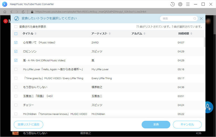Navigate back with the left arrow
This screenshot has width=216, height=137.
(x=11, y=12)
